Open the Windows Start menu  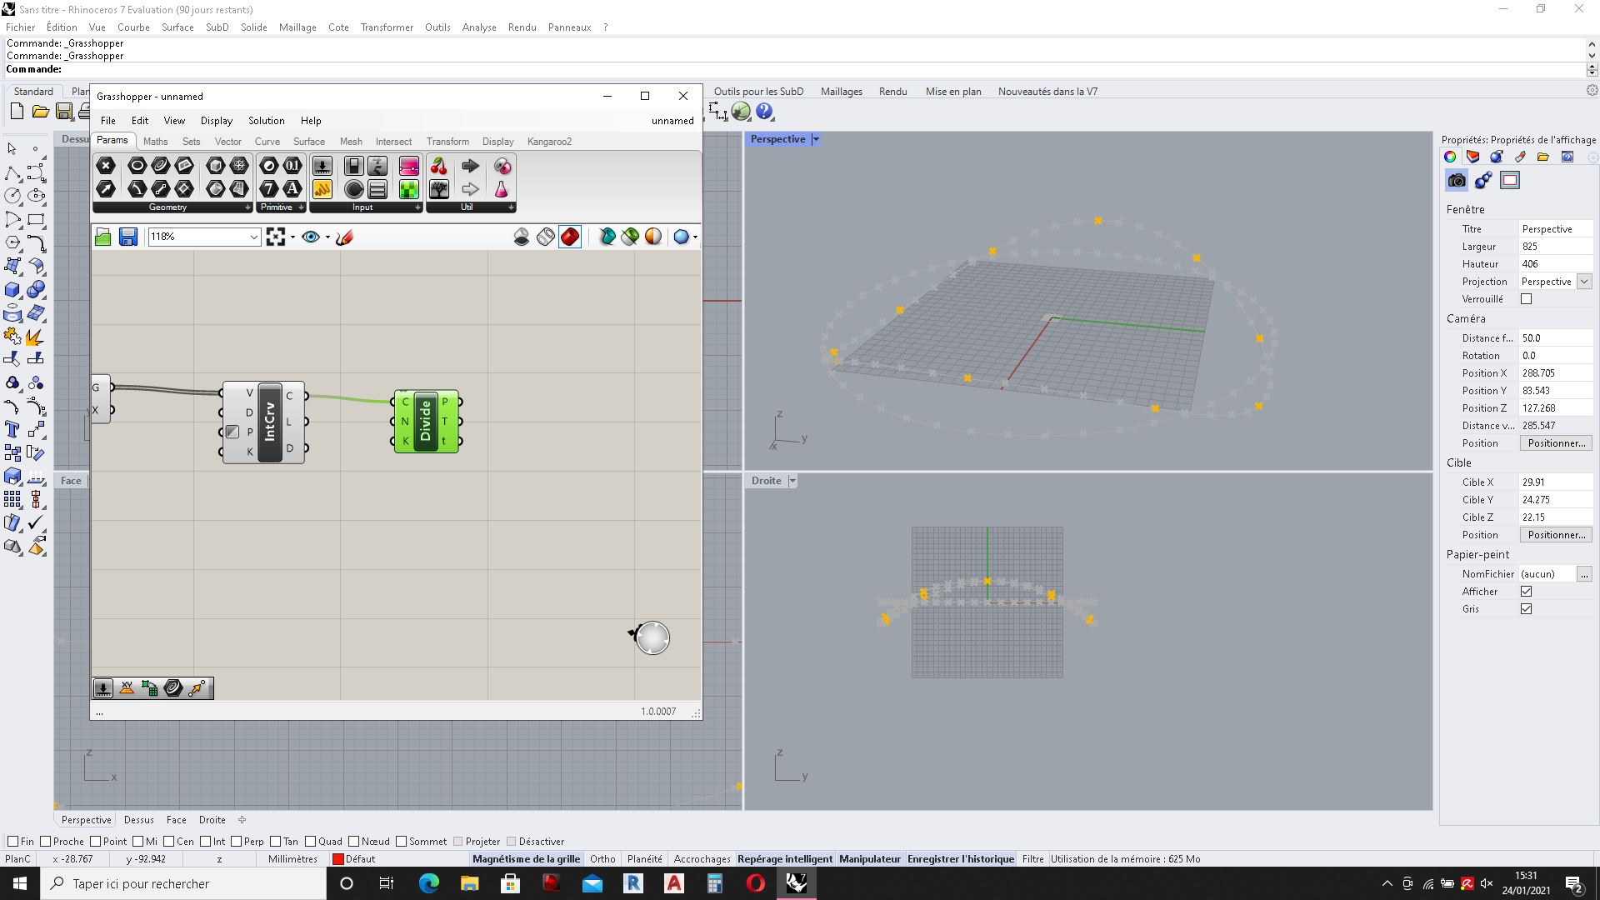tap(20, 883)
